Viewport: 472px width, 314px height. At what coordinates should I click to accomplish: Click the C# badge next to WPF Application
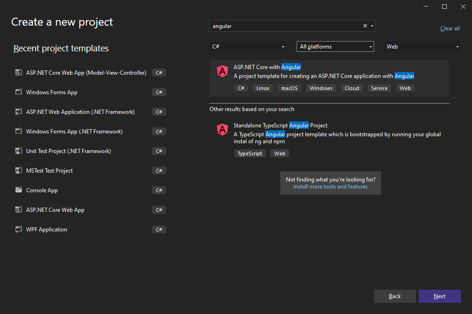click(159, 230)
